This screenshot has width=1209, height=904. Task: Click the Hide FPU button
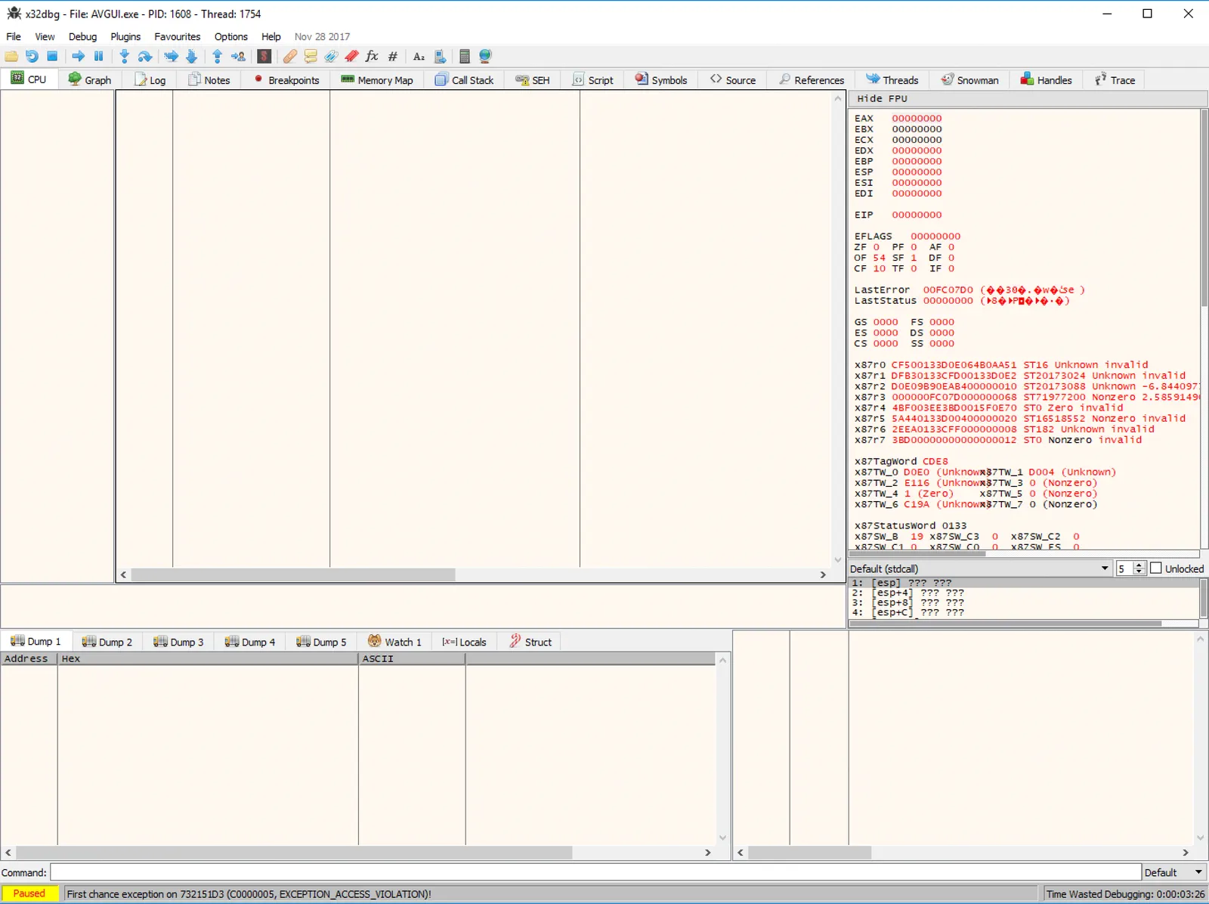pos(1028,98)
